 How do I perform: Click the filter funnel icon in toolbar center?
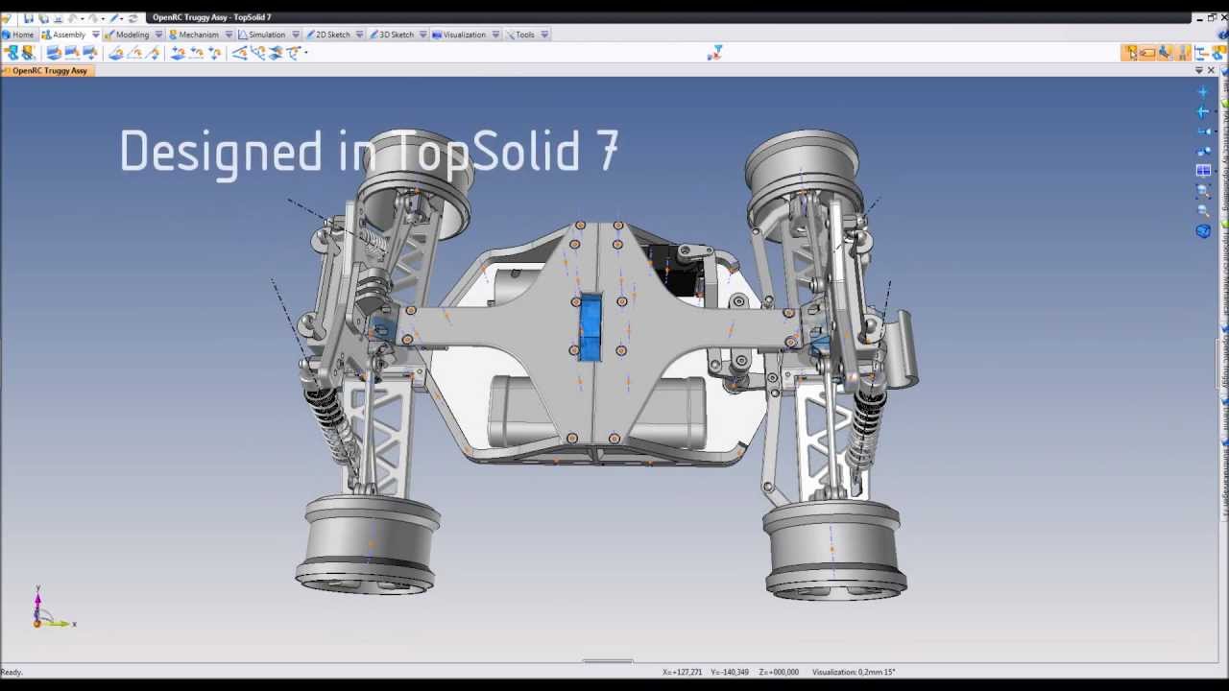tap(713, 53)
